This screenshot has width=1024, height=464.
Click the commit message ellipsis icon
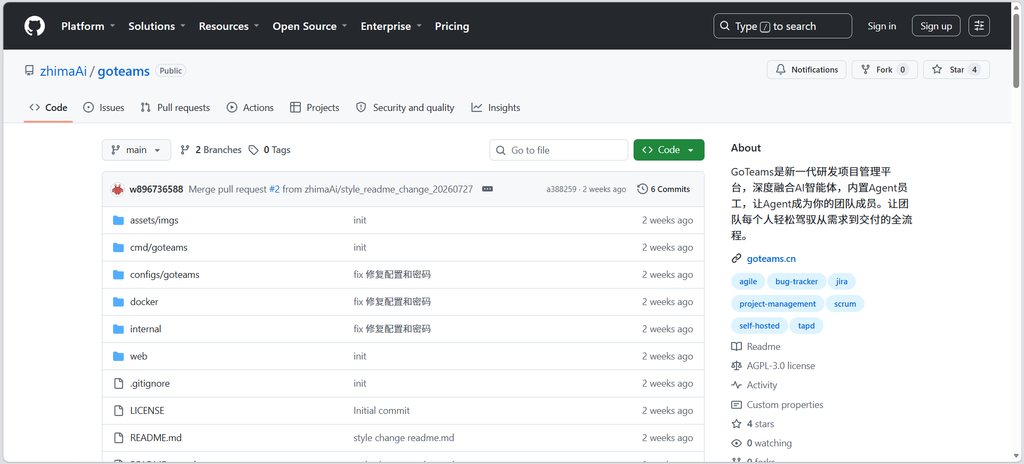click(x=487, y=189)
